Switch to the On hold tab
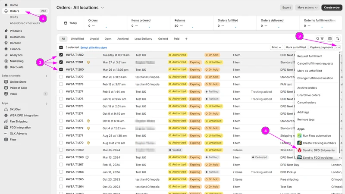The image size is (345, 194). [163, 39]
